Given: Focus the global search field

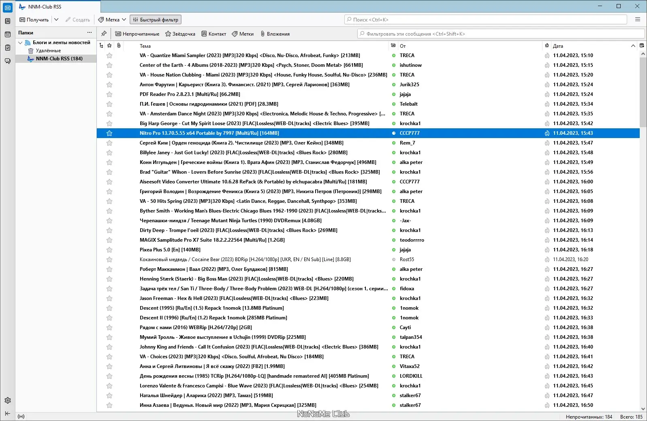Looking at the screenshot, I should (x=486, y=19).
